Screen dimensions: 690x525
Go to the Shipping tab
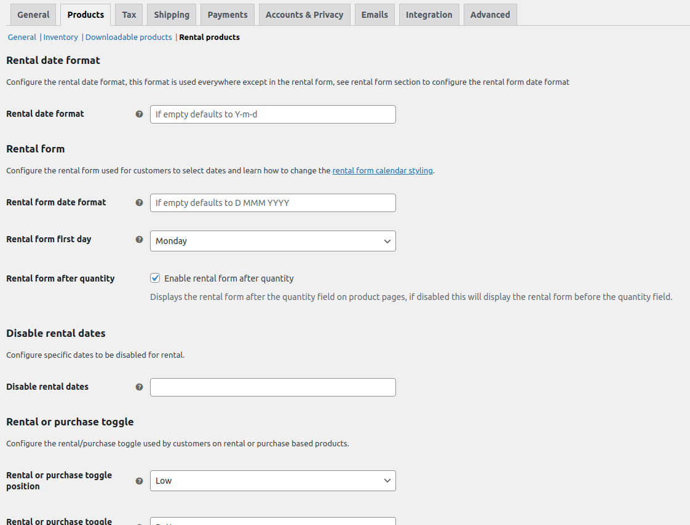pos(172,15)
